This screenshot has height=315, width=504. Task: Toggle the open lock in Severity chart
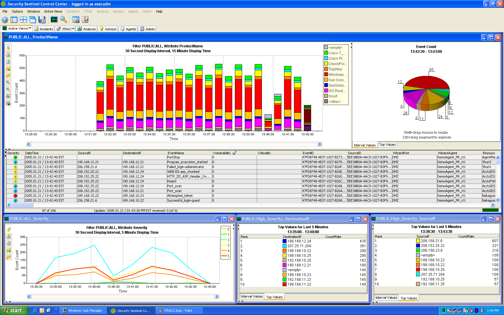click(9, 229)
